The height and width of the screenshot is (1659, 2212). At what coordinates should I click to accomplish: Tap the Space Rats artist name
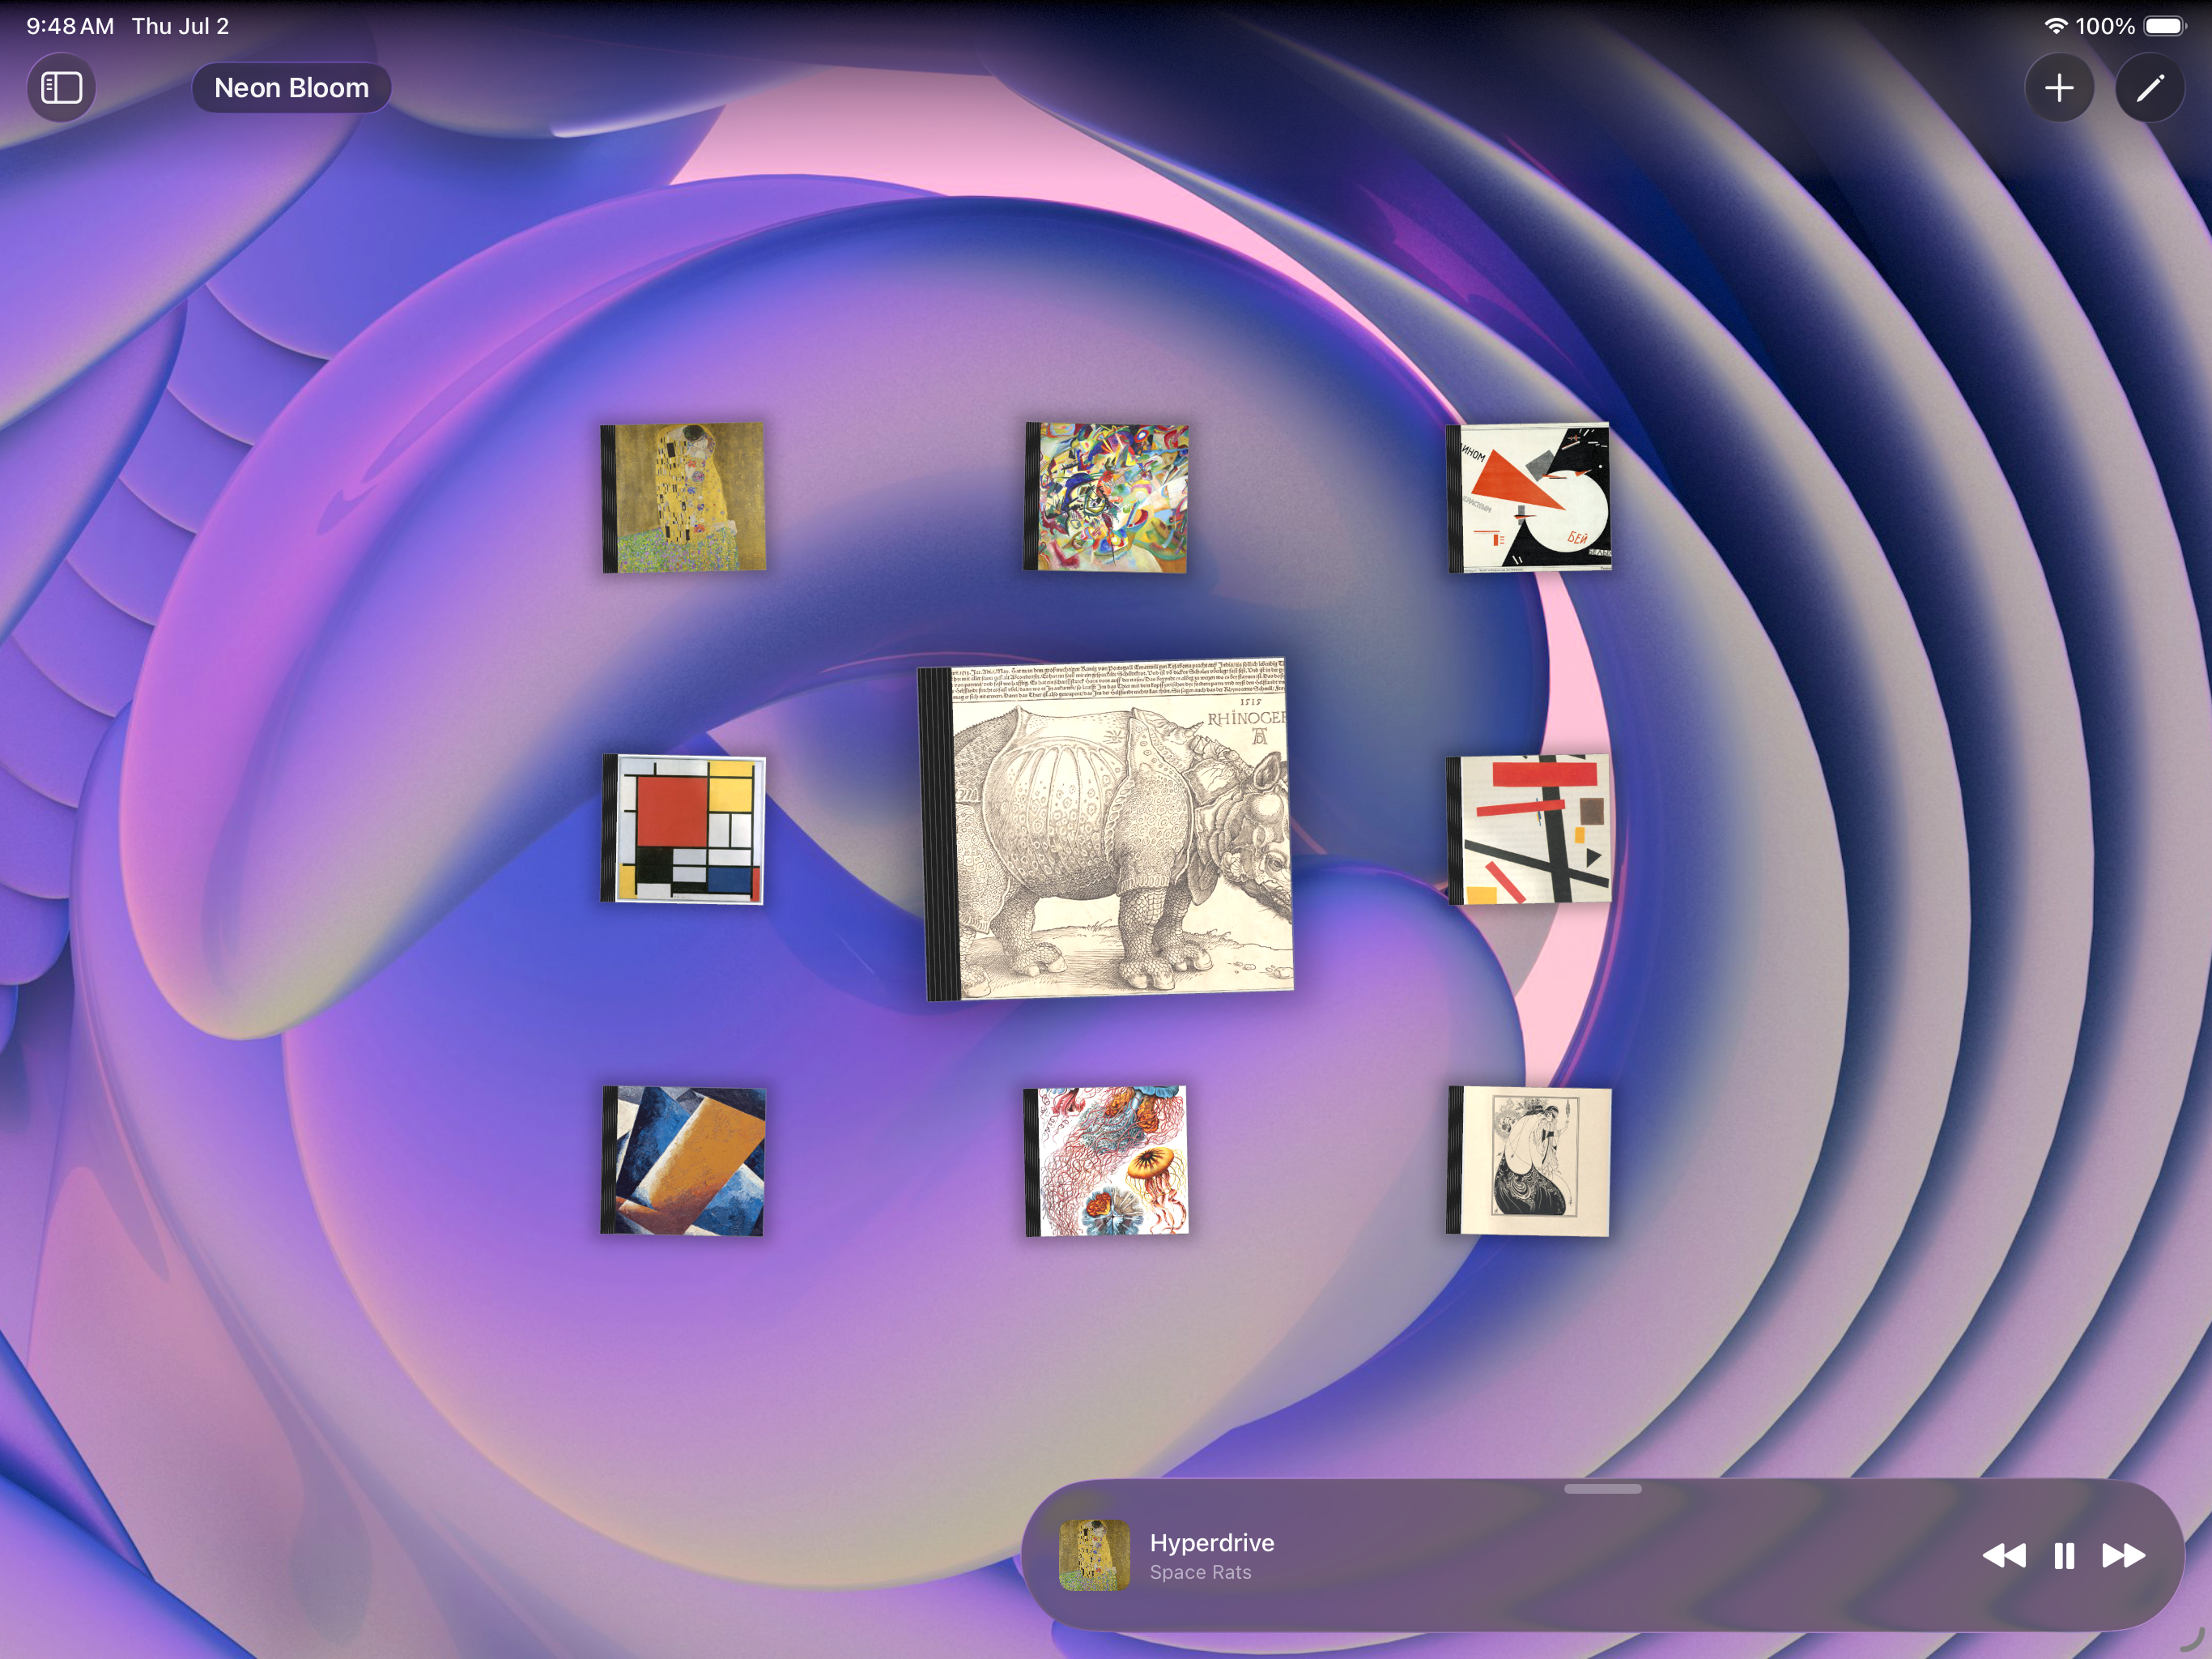[x=1200, y=1572]
